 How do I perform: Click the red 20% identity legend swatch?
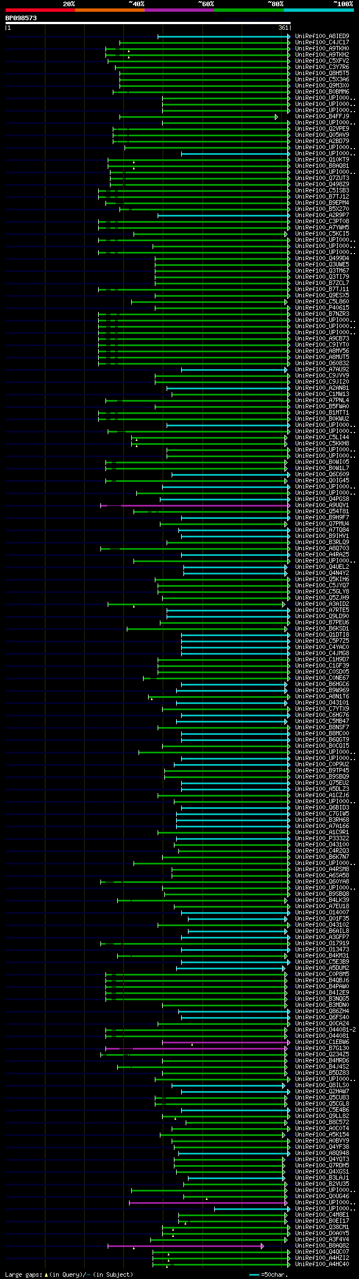pos(40,10)
